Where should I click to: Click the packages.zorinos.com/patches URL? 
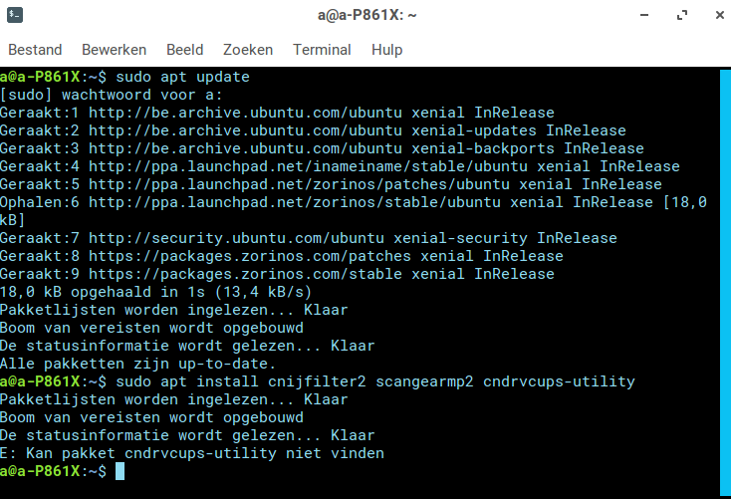[x=250, y=256]
